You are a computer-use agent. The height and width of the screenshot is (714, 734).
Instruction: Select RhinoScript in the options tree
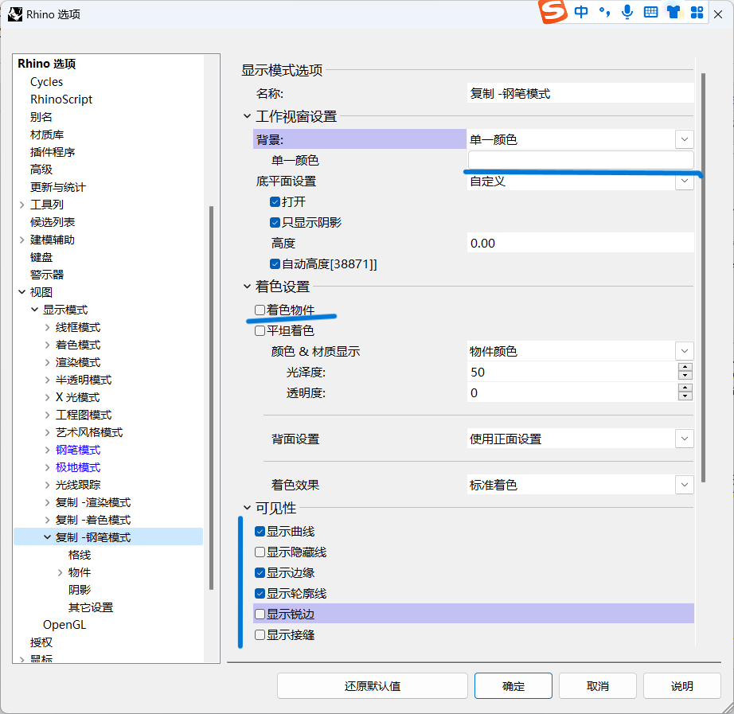[61, 99]
